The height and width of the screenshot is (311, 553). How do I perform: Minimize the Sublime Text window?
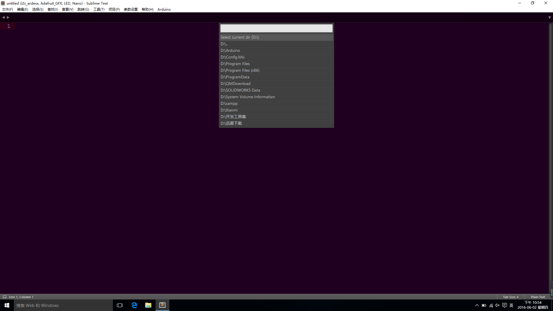pos(520,3)
